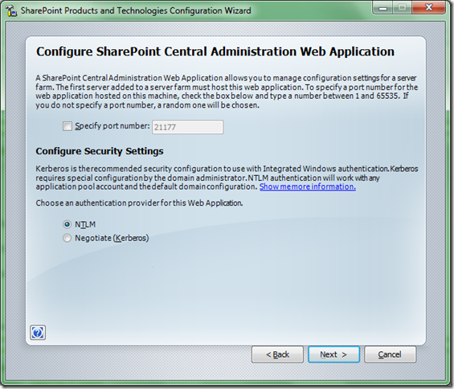This screenshot has width=454, height=389.
Task: Click the wizard title bar icon
Action: pos(11,10)
